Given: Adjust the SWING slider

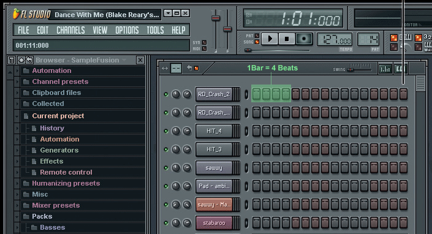Looking at the screenshot, I should (x=359, y=69).
